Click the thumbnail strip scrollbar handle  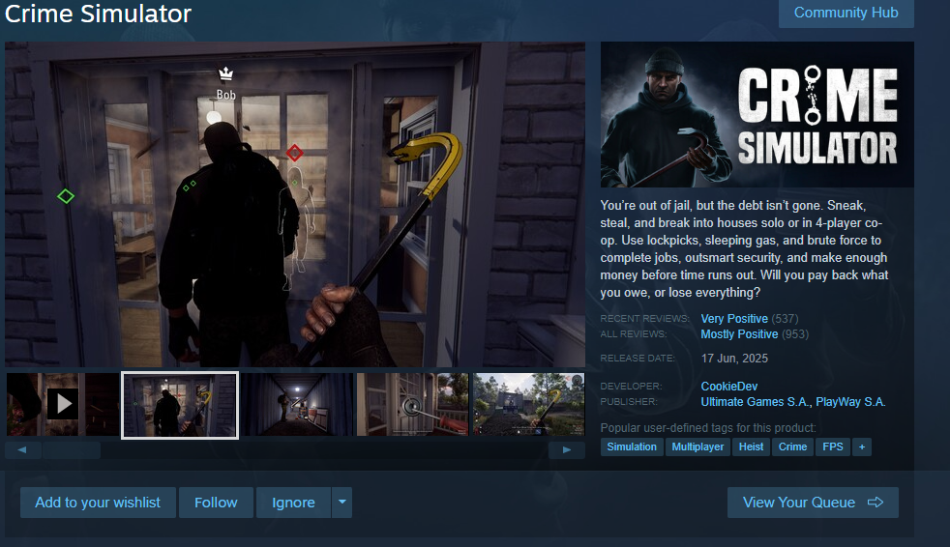(72, 449)
